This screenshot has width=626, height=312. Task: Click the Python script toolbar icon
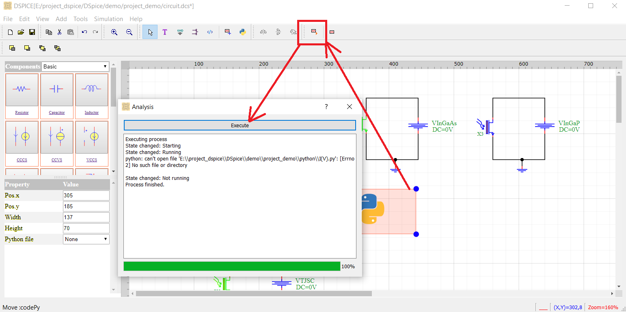coord(243,32)
